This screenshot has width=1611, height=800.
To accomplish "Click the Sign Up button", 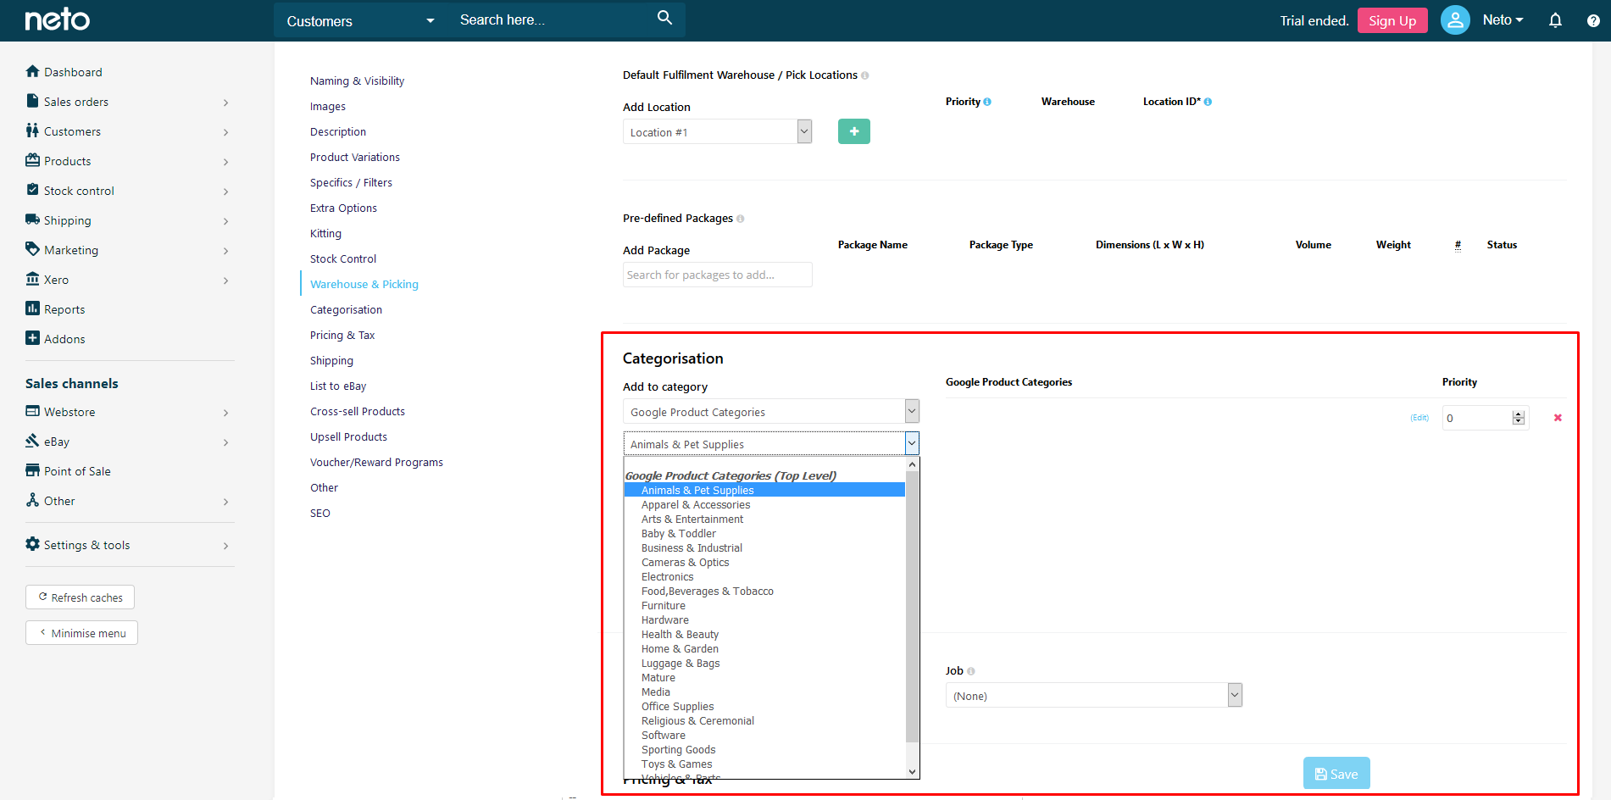I will point(1392,20).
